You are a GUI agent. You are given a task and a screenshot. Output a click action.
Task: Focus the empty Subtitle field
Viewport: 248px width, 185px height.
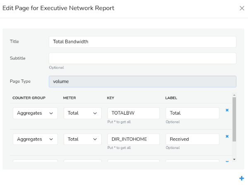point(143,58)
